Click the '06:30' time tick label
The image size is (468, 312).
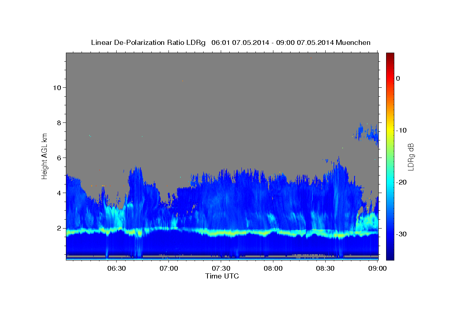click(x=116, y=269)
